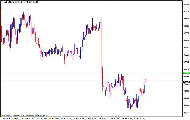Image resolution: width=190 pixels, height=120 pixels.
Task: Click the 0.9245 price scale label
Action: click(x=186, y=113)
